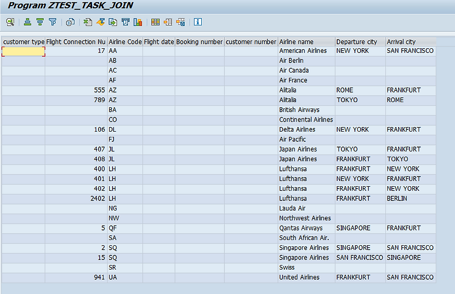Select the Departure city column header
Screen dimensions: 455x294
tap(360, 41)
